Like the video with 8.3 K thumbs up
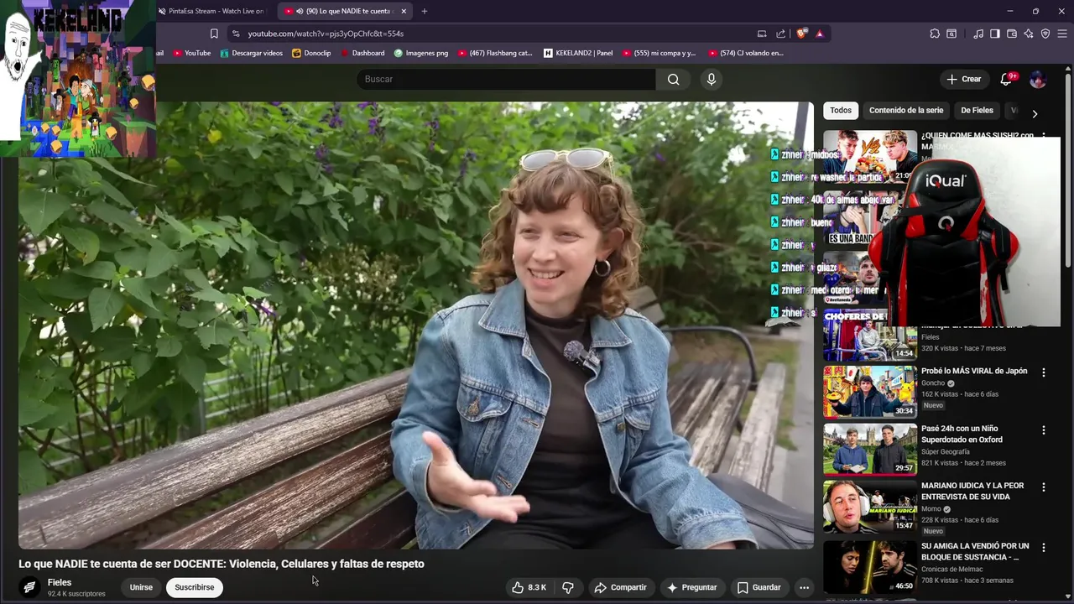This screenshot has width=1074, height=604. point(529,587)
